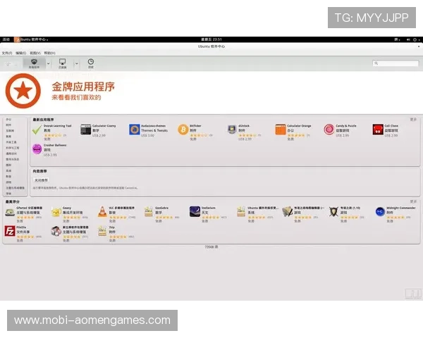The image size is (423, 338).
Task: Select the Themes & Tweaks sidebar category
Action: [15, 187]
